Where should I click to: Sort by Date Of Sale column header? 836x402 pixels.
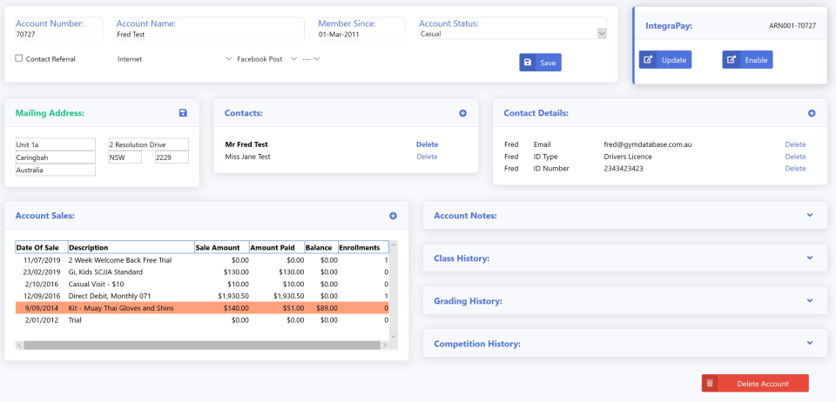[x=42, y=247]
